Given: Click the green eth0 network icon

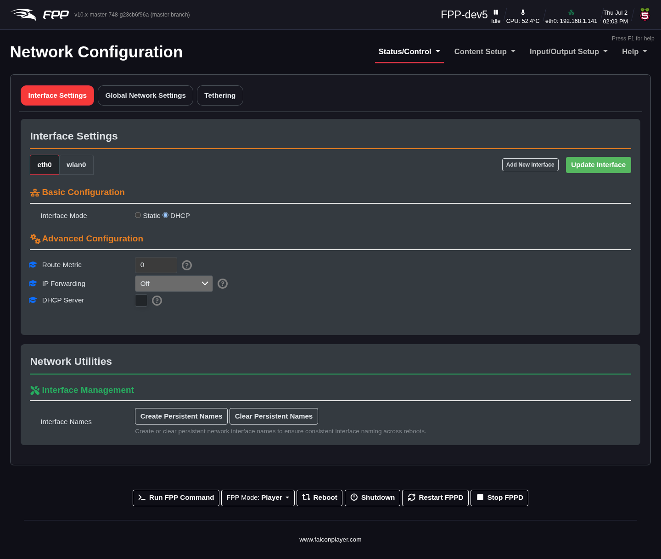Looking at the screenshot, I should point(571,12).
